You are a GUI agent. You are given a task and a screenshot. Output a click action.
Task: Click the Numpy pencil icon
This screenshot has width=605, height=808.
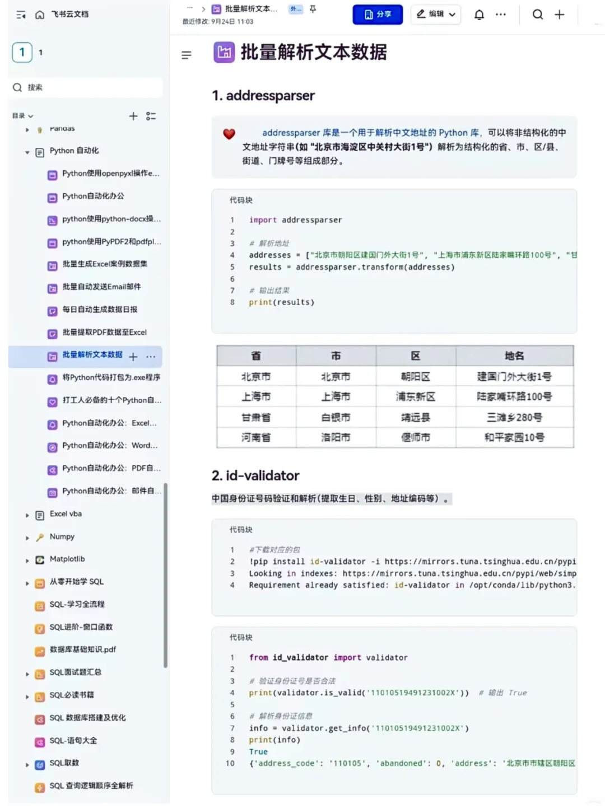point(40,538)
